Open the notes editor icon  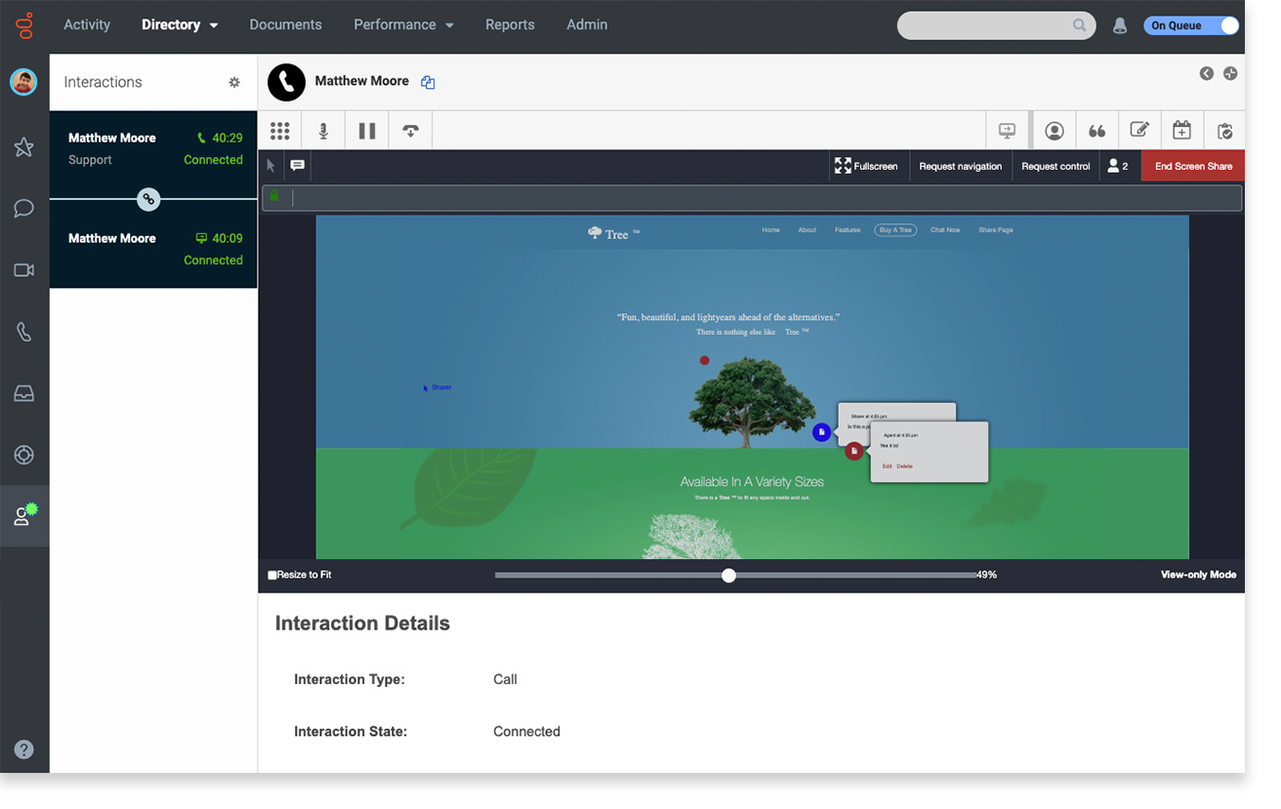(1138, 130)
